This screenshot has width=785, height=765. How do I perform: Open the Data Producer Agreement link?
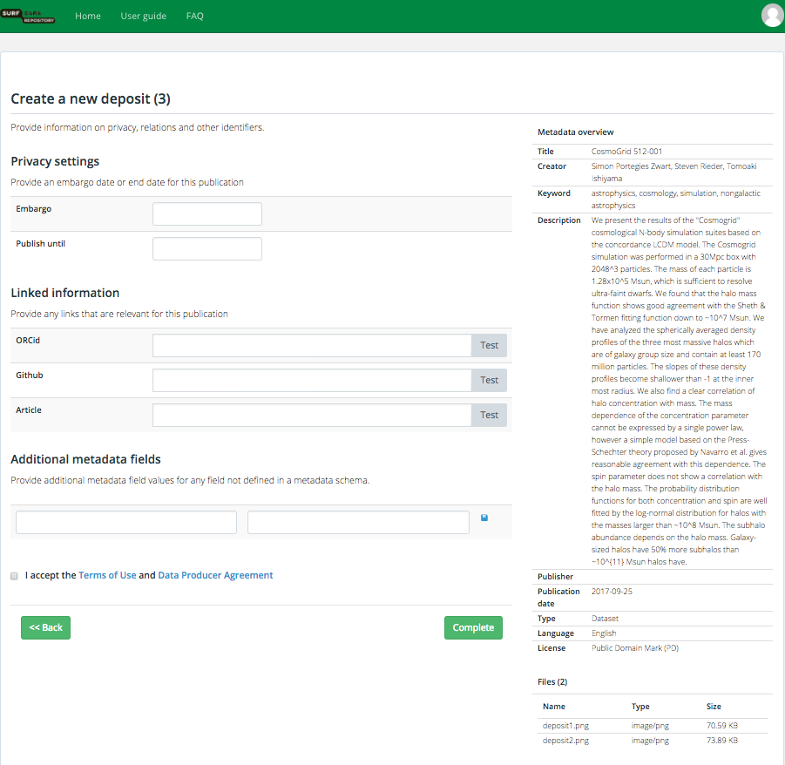(x=215, y=575)
